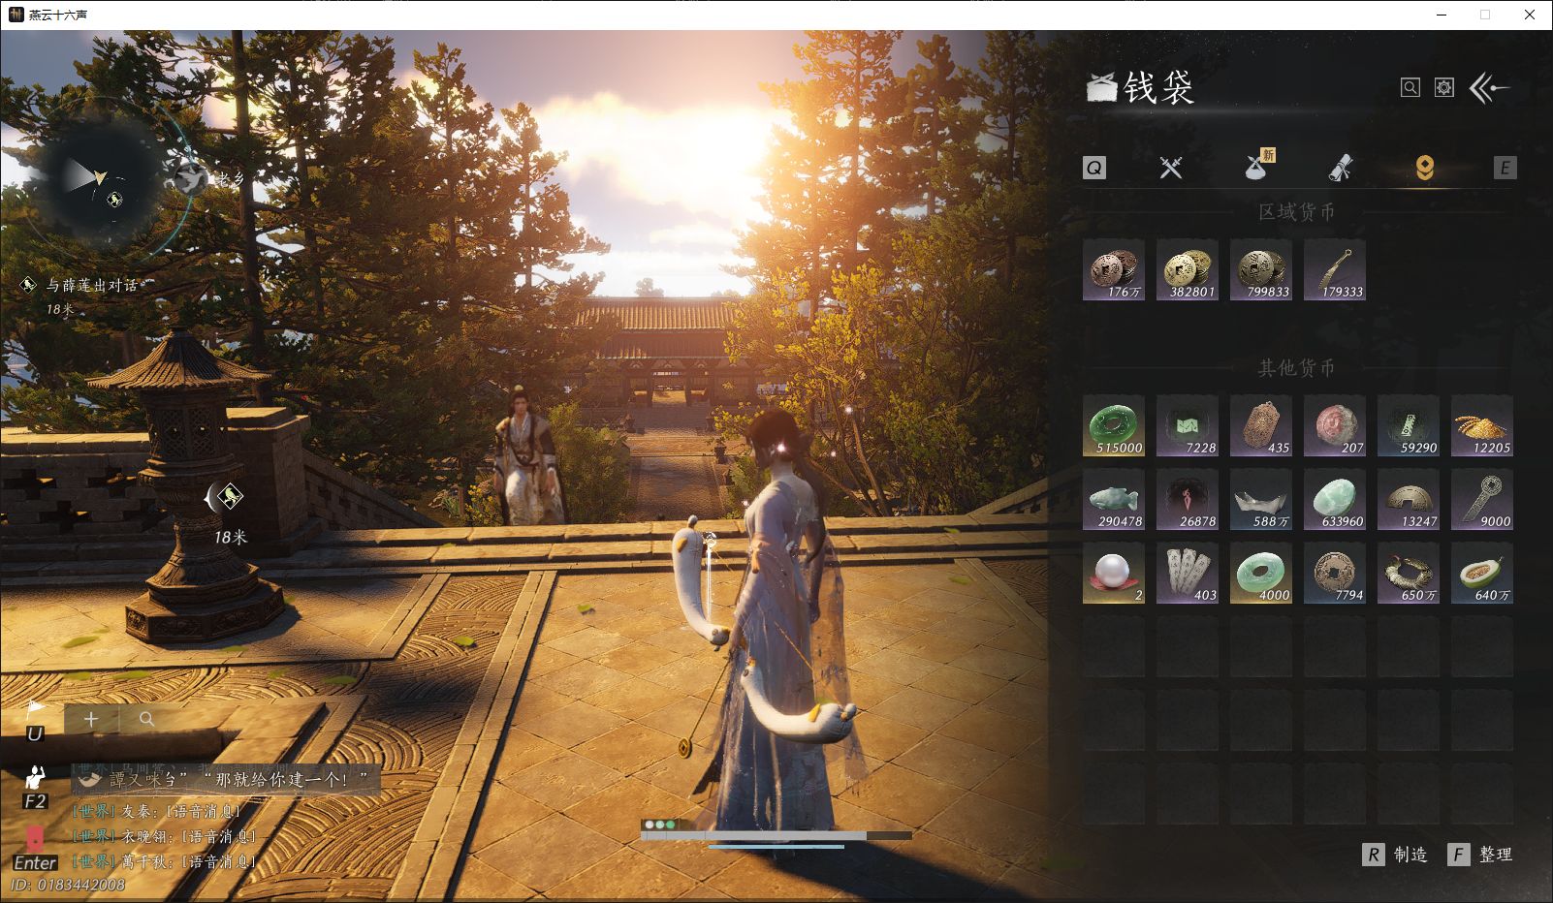
Task: Click the back arrow to close 钱袋
Action: coord(1490,88)
